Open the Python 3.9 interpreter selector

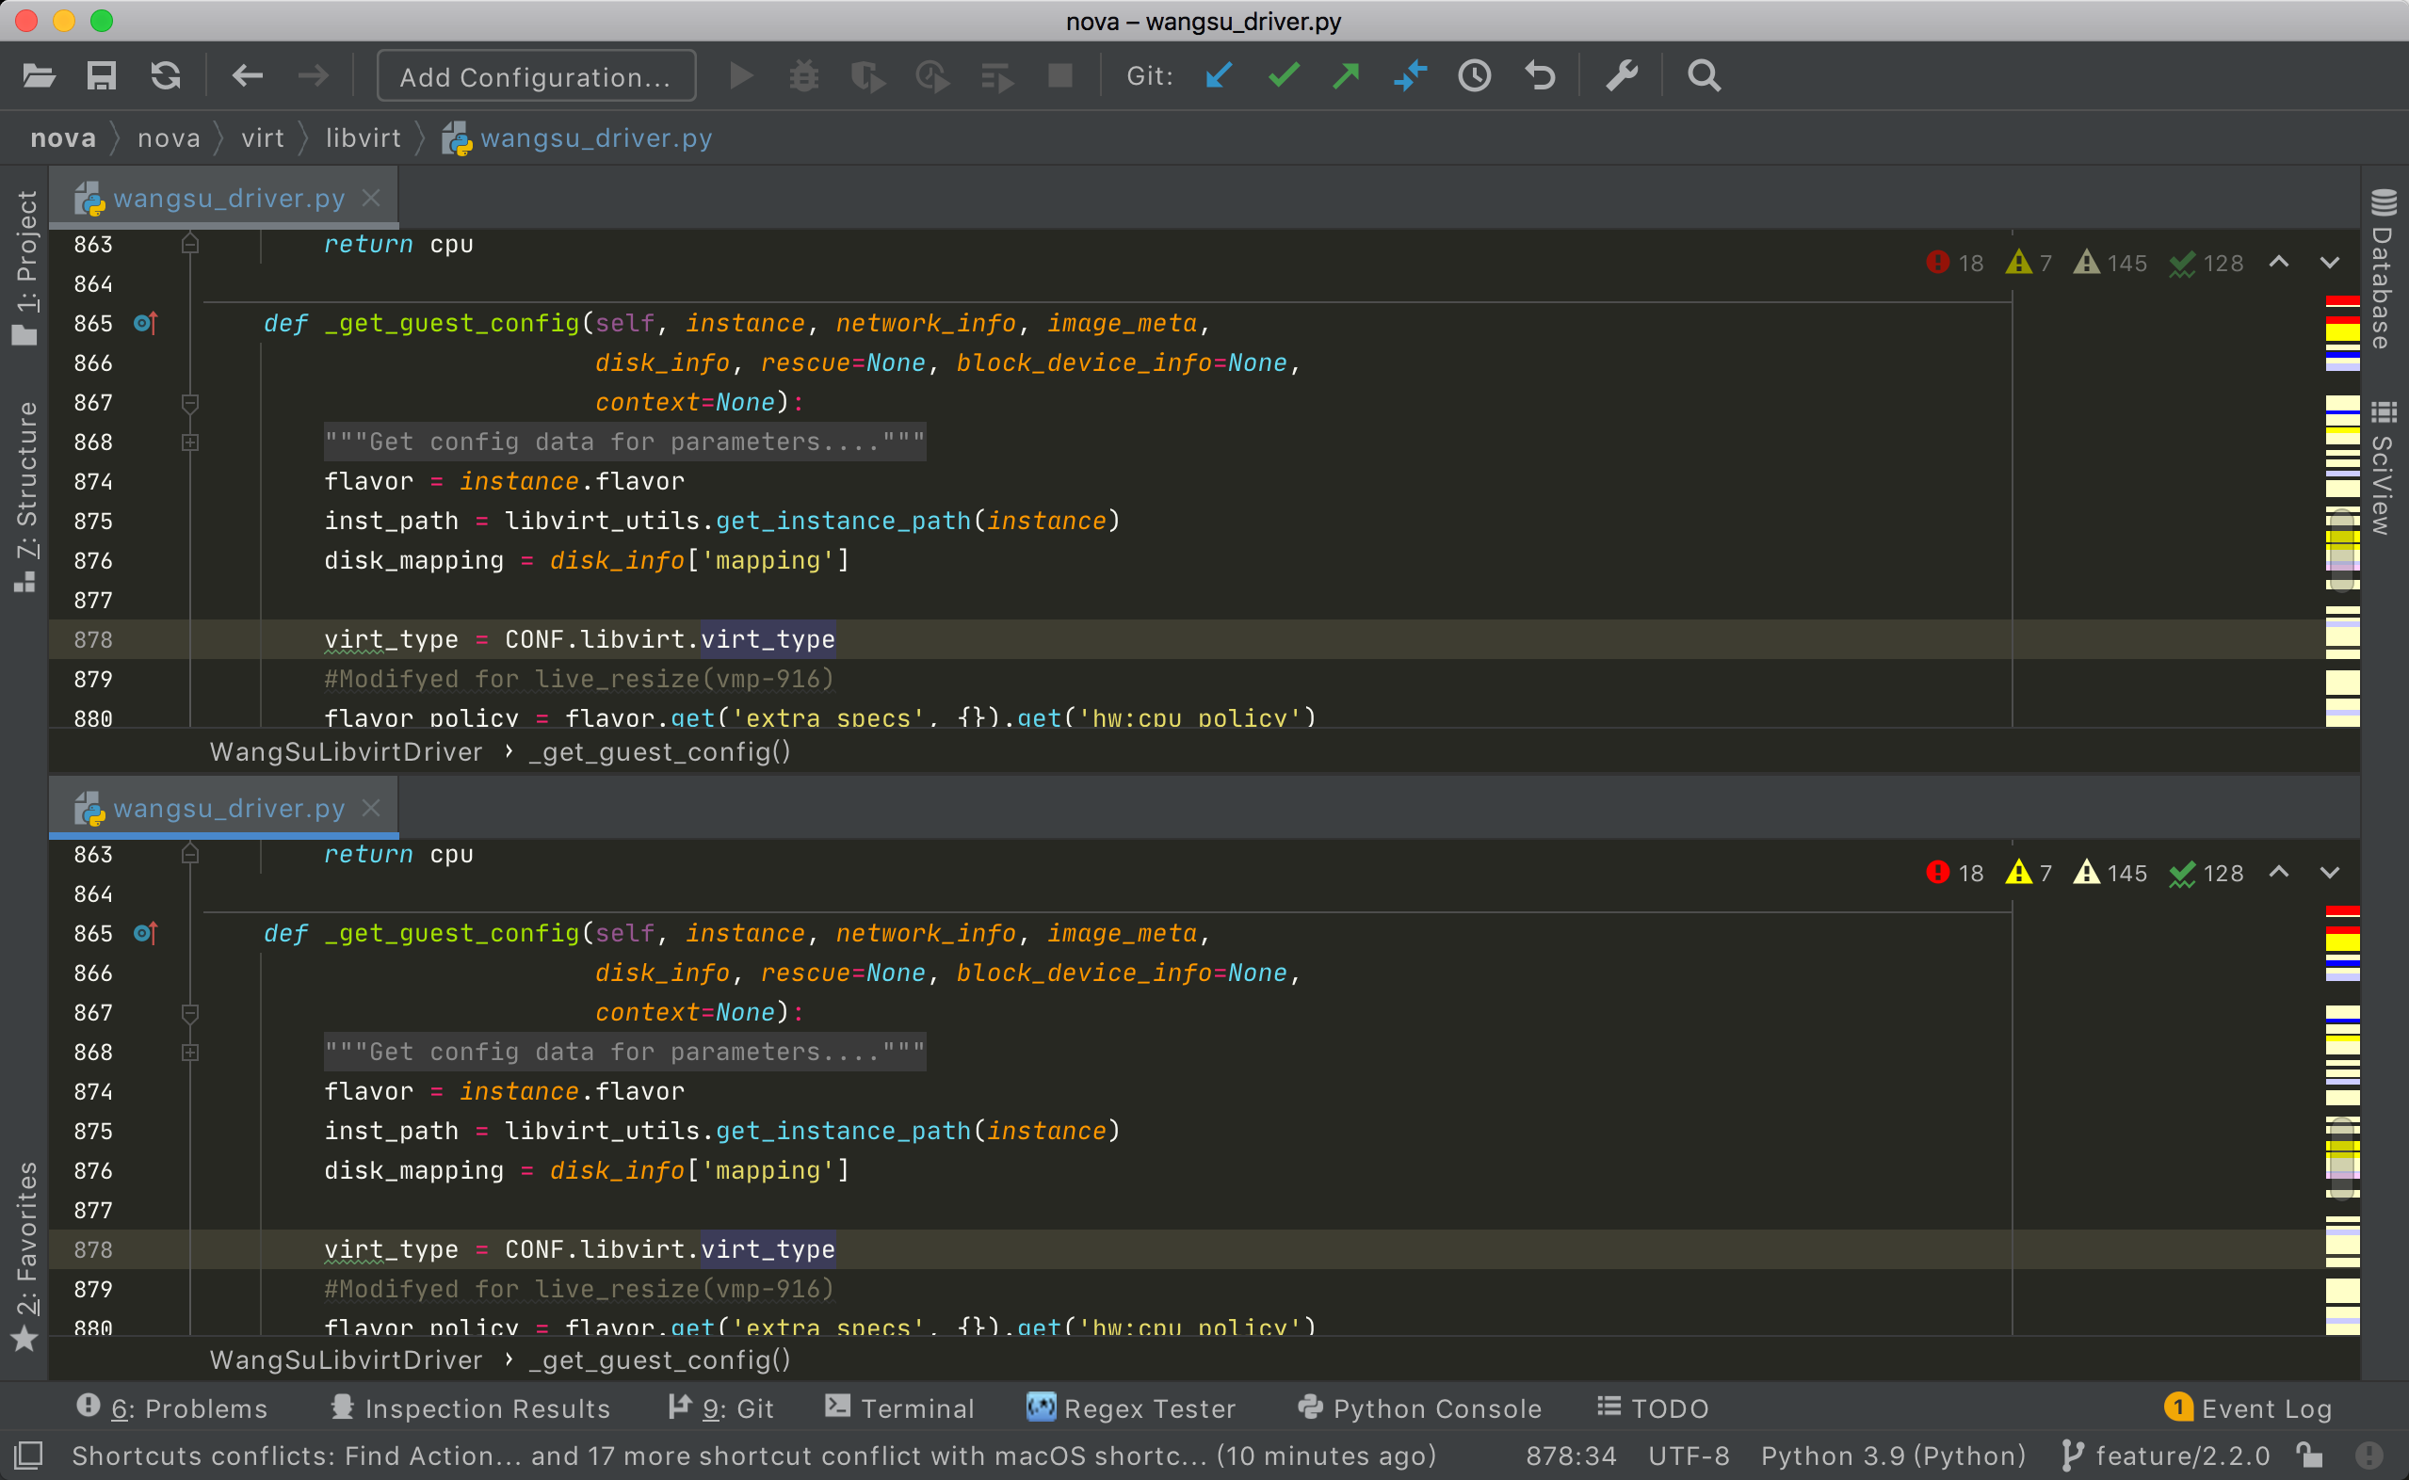pyautogui.click(x=1892, y=1455)
